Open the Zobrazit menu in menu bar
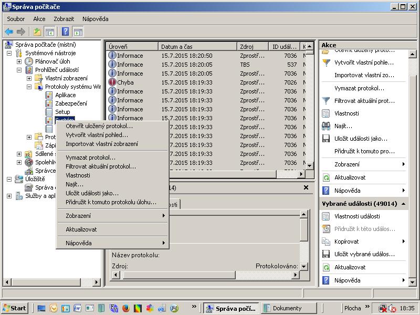 click(x=64, y=19)
